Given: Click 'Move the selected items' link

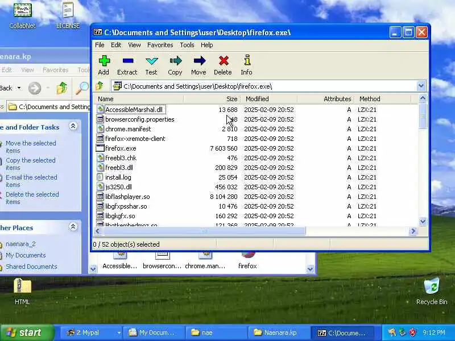Looking at the screenshot, I should point(31,147).
